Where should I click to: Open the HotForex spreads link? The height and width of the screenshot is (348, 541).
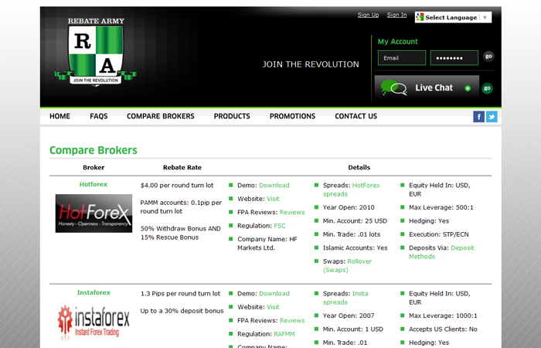tap(351, 189)
